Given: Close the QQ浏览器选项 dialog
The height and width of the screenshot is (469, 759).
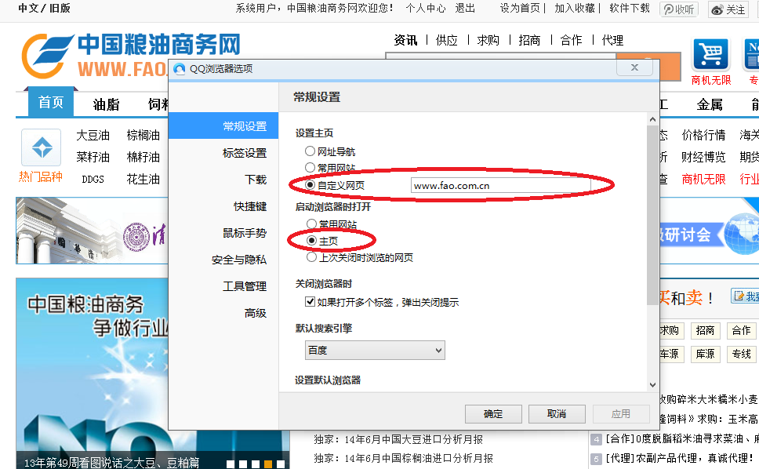Looking at the screenshot, I should pyautogui.click(x=634, y=67).
